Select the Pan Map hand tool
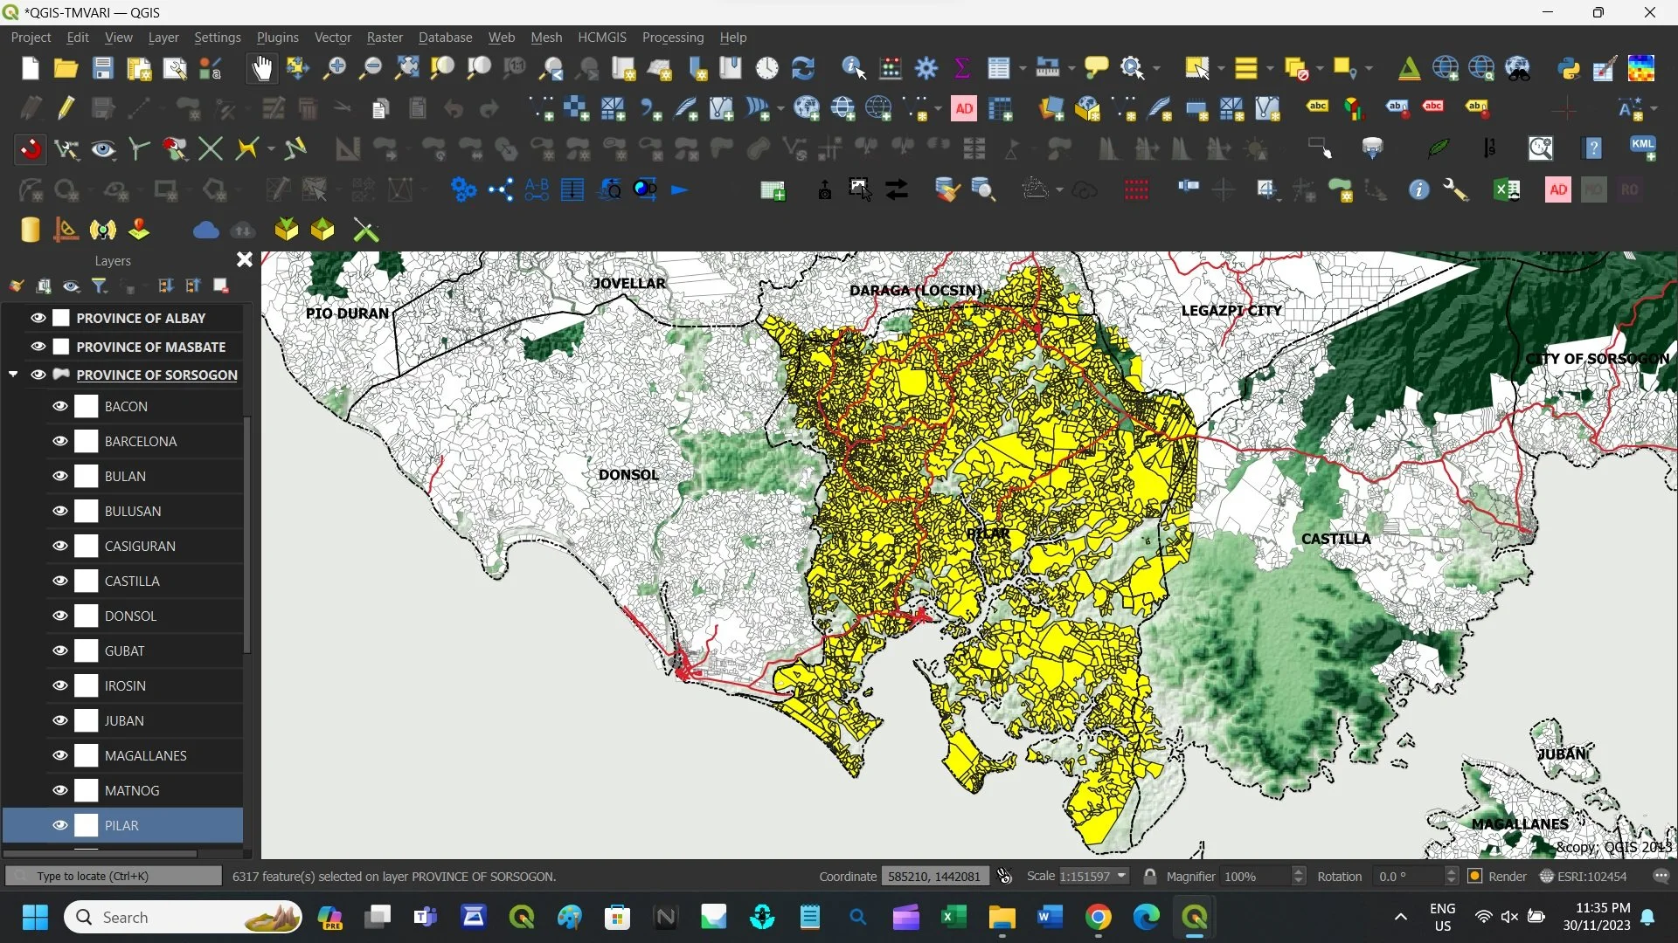 click(261, 68)
